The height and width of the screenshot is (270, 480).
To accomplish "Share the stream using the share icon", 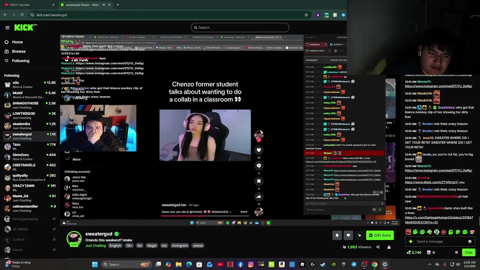I will [378, 247].
